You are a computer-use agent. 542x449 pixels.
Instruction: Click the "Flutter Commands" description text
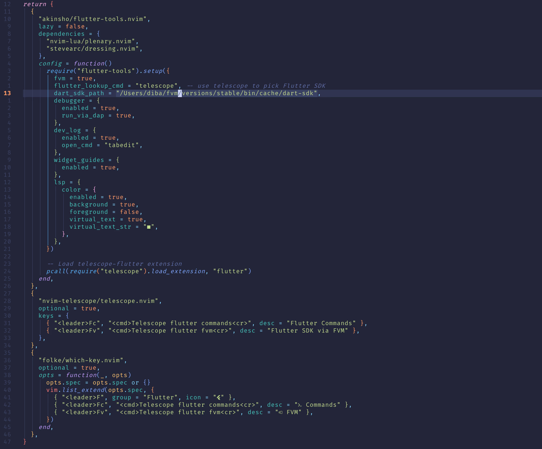click(x=320, y=323)
